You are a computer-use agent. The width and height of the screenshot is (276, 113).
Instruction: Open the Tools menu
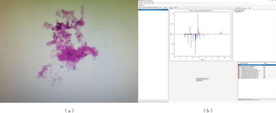tap(149, 3)
